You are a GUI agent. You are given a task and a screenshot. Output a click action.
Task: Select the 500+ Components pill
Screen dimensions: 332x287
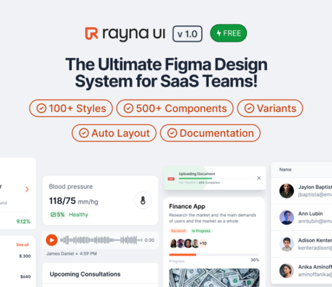click(x=175, y=108)
